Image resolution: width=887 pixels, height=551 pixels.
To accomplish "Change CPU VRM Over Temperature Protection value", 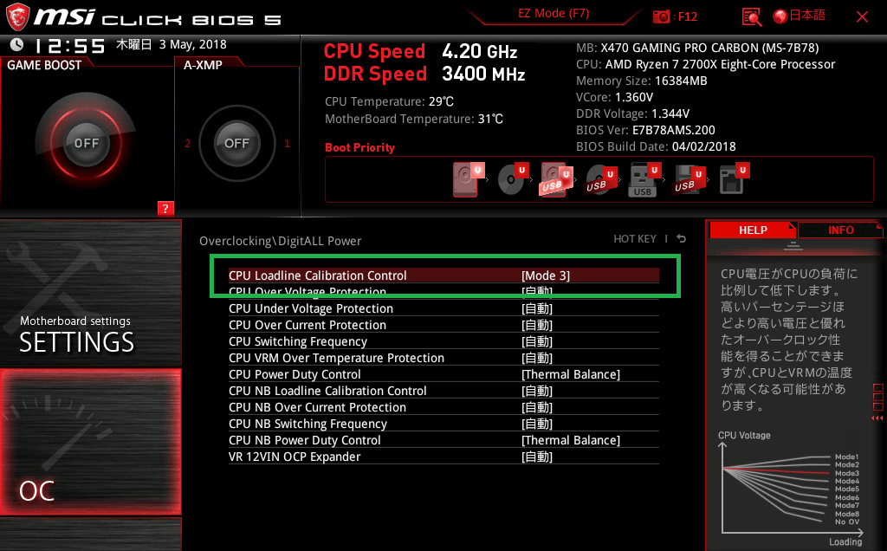I will click(x=537, y=358).
